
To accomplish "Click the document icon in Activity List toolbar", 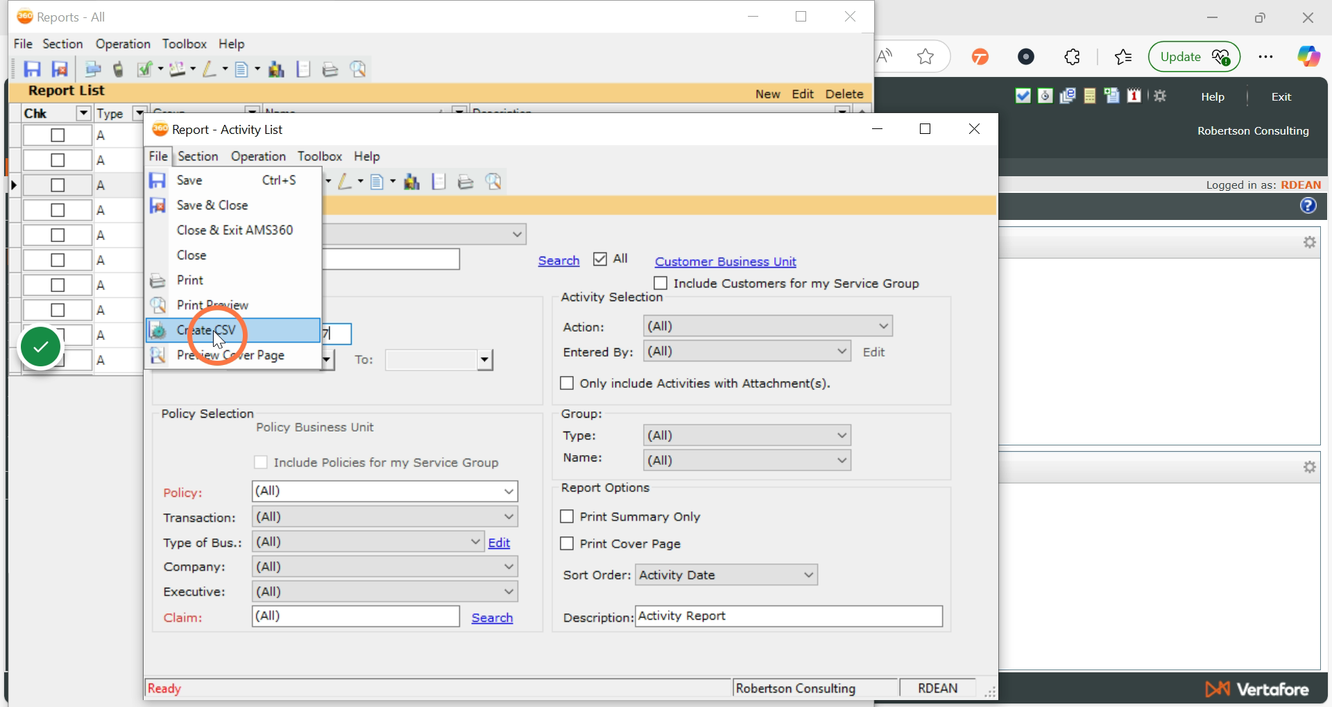I will point(377,182).
